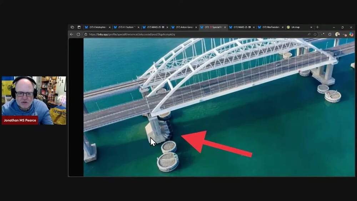The height and width of the screenshot is (201, 357).
Task: Open the tab actions menu icon
Action: point(79,27)
